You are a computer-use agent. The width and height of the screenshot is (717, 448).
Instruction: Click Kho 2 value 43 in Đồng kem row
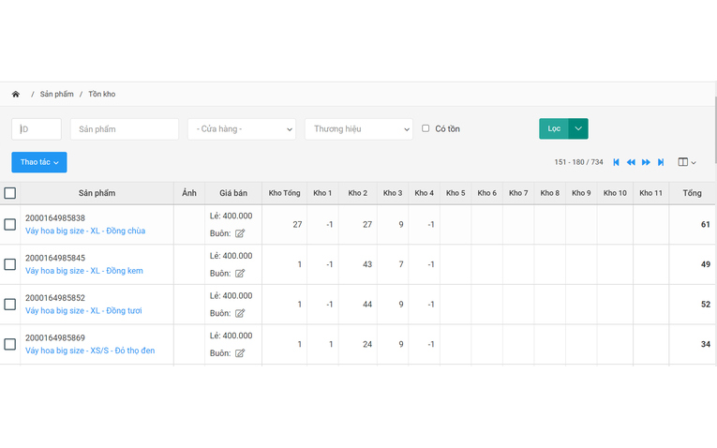[x=367, y=264]
